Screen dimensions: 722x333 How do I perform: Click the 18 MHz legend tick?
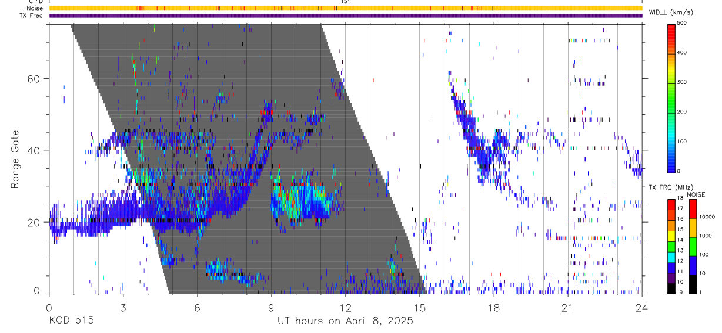pos(681,198)
